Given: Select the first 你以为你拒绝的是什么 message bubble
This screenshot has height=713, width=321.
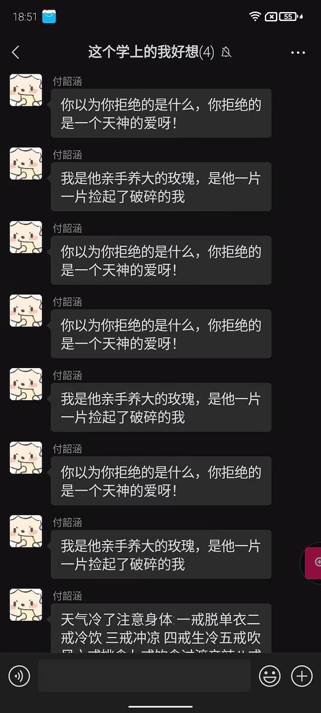Looking at the screenshot, I should coord(161,113).
